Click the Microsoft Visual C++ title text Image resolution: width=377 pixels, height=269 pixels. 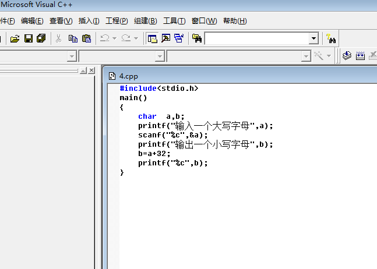click(37, 5)
